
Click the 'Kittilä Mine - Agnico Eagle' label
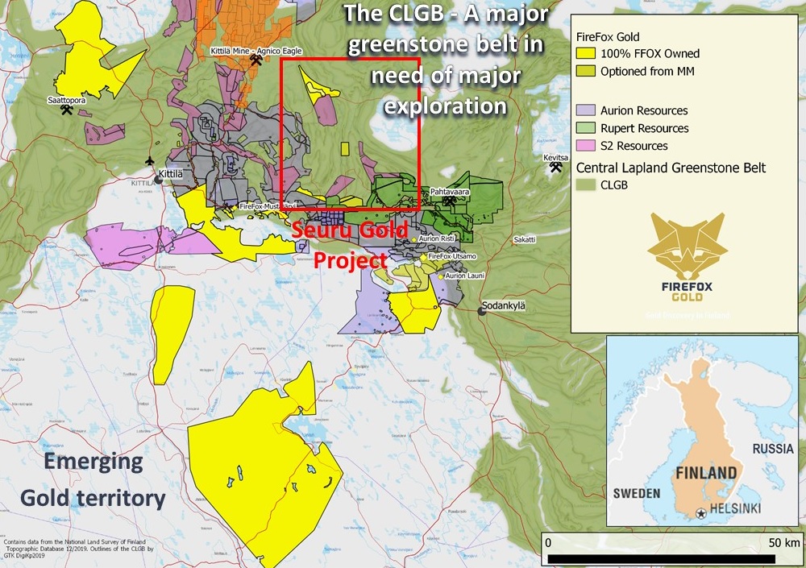(256, 51)
